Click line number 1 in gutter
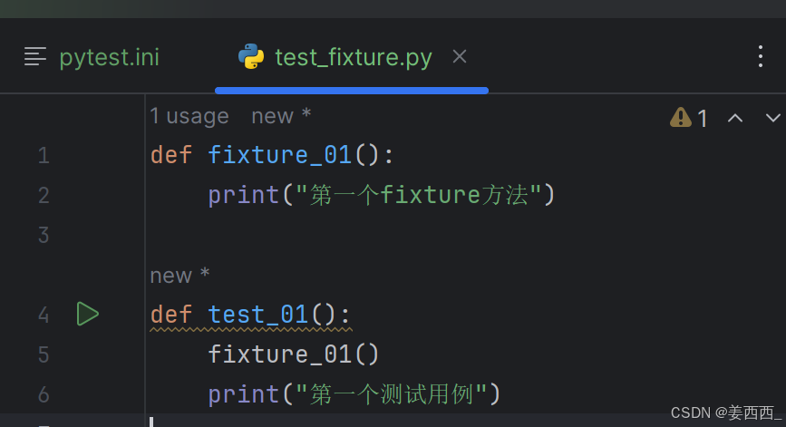 [44, 155]
